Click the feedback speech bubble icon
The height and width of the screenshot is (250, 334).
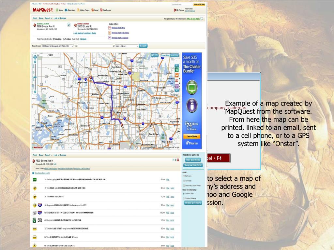click(202, 19)
